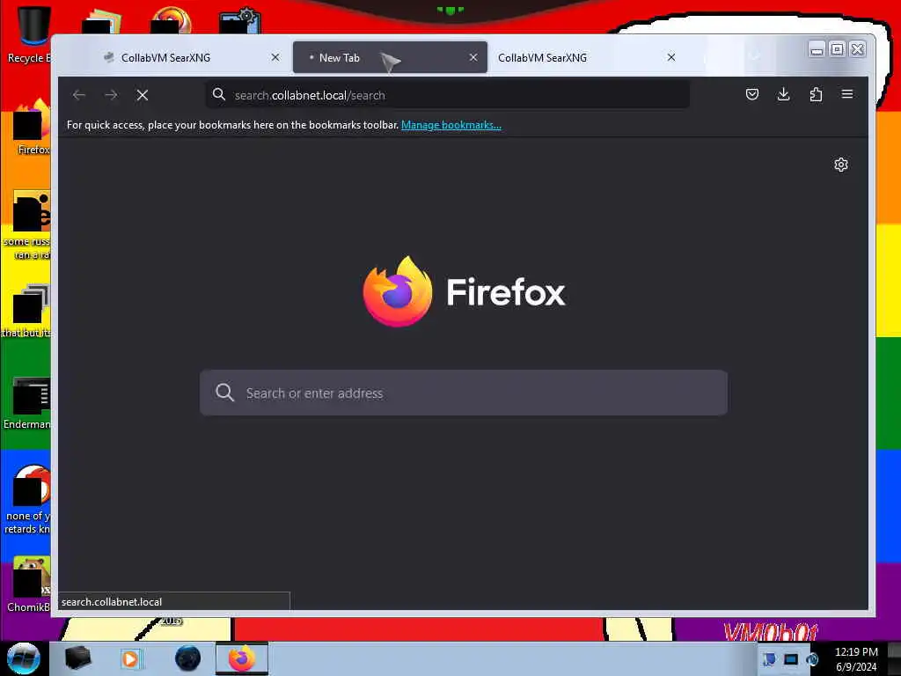Minimize the Firefox window

click(816, 50)
